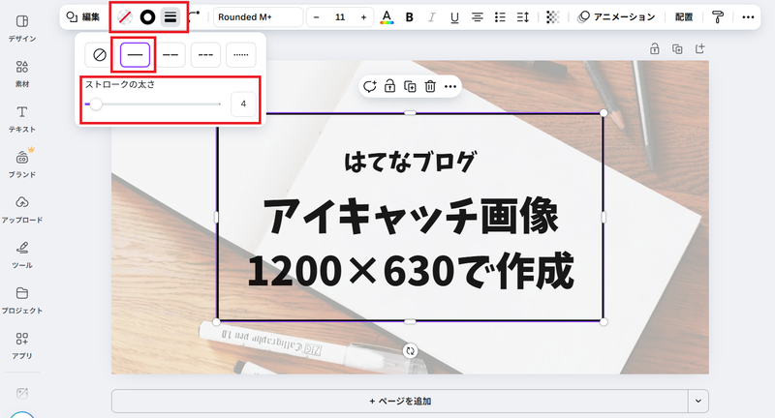Open the text color picker
The image size is (775, 418).
click(x=387, y=17)
